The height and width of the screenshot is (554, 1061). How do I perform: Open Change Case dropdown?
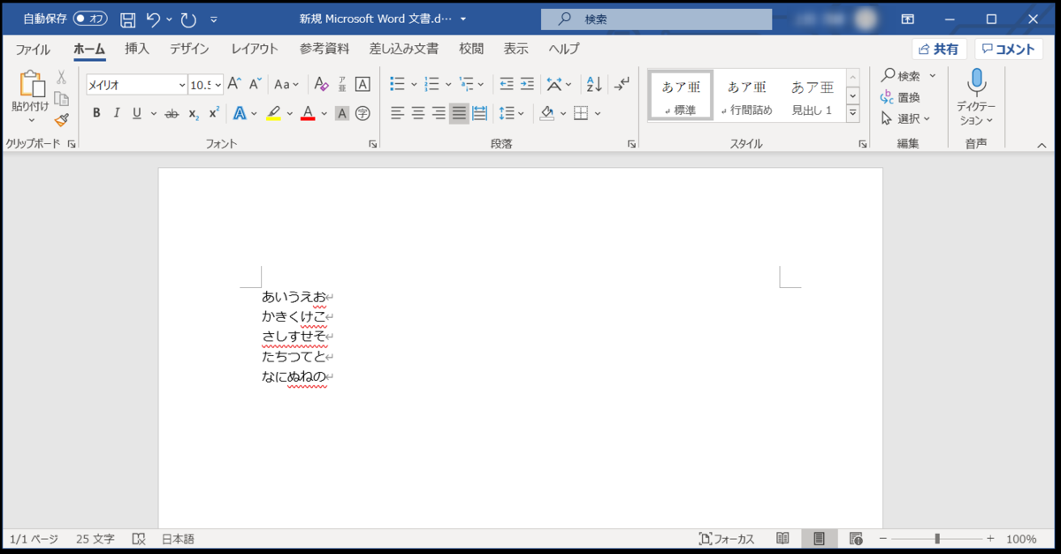(x=286, y=84)
